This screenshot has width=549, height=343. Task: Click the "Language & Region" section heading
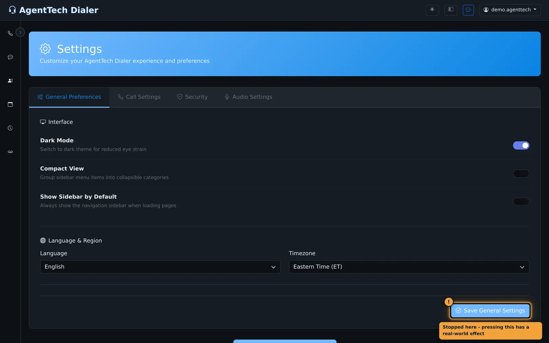pyautogui.click(x=75, y=241)
